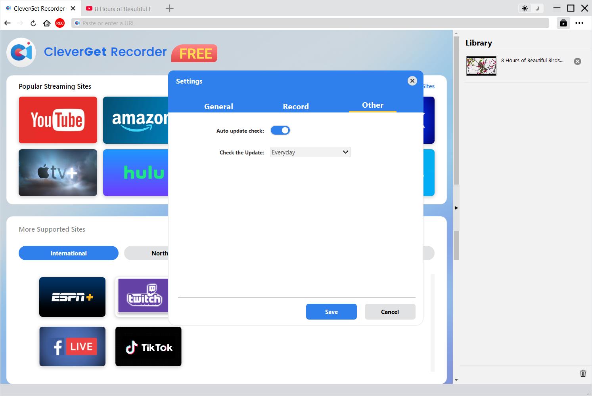Screen dimensions: 592x396
Task: Delete library items with trash icon
Action: point(583,373)
